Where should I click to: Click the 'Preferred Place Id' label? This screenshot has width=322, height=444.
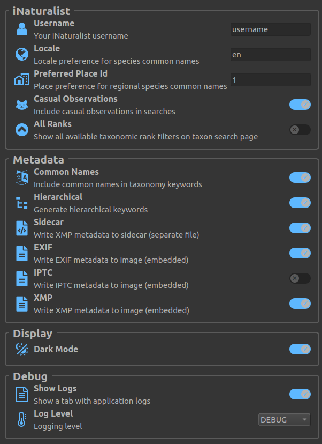click(x=71, y=73)
